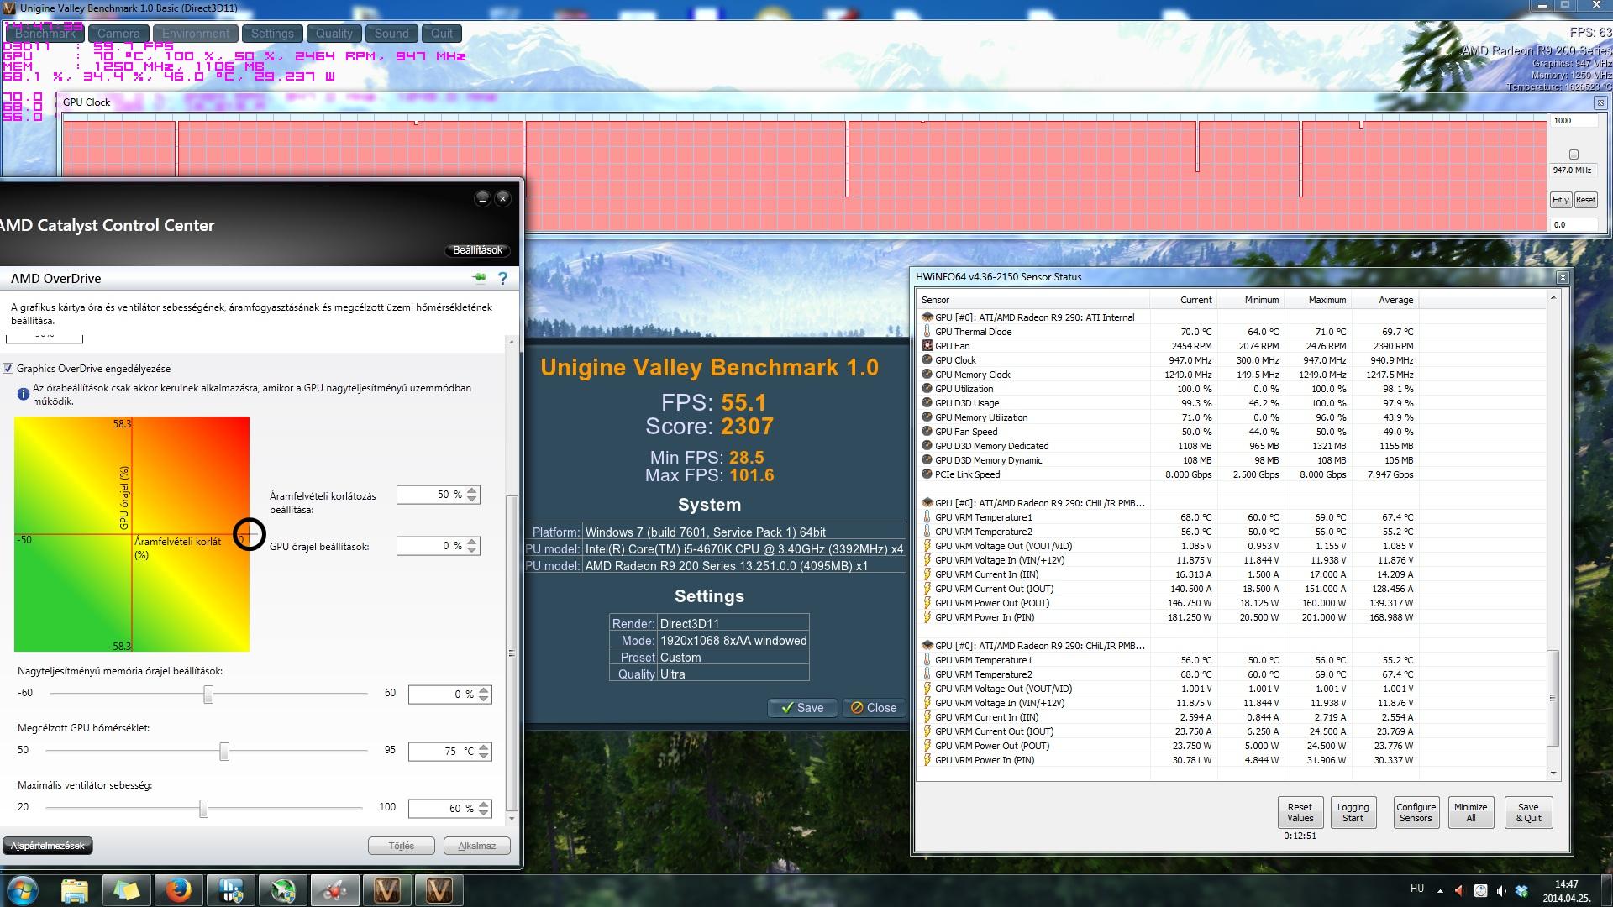The width and height of the screenshot is (1613, 907).
Task: Click the target GPU temperature slider thumb
Action: pyautogui.click(x=224, y=752)
